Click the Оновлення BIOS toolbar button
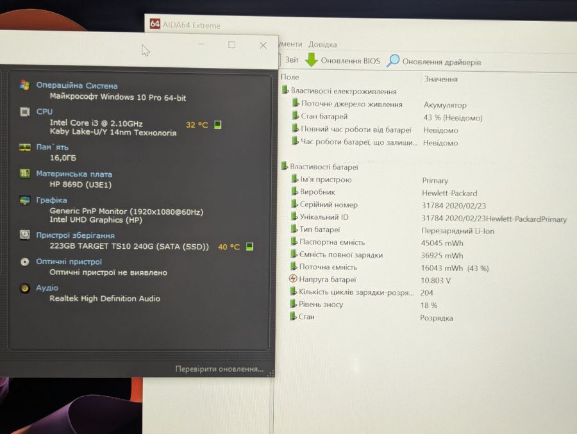 [342, 60]
